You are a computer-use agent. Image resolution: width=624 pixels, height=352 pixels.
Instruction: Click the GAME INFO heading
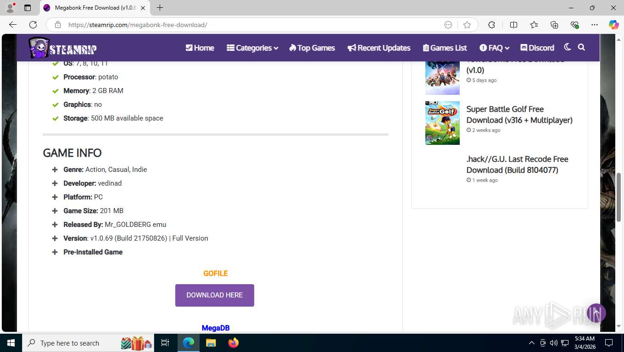[72, 153]
